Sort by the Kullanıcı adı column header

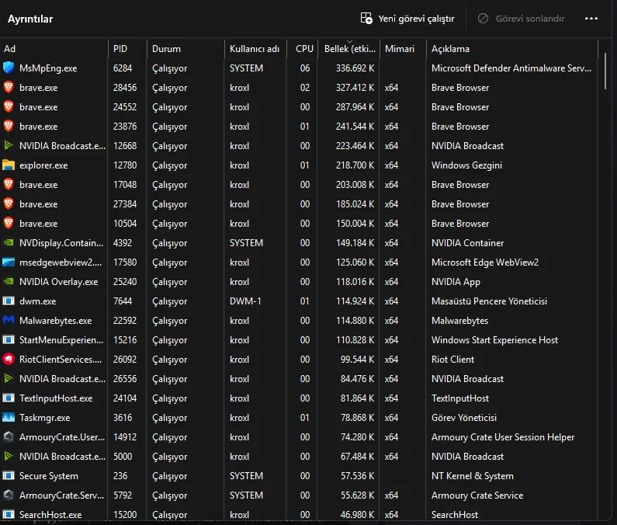click(255, 49)
